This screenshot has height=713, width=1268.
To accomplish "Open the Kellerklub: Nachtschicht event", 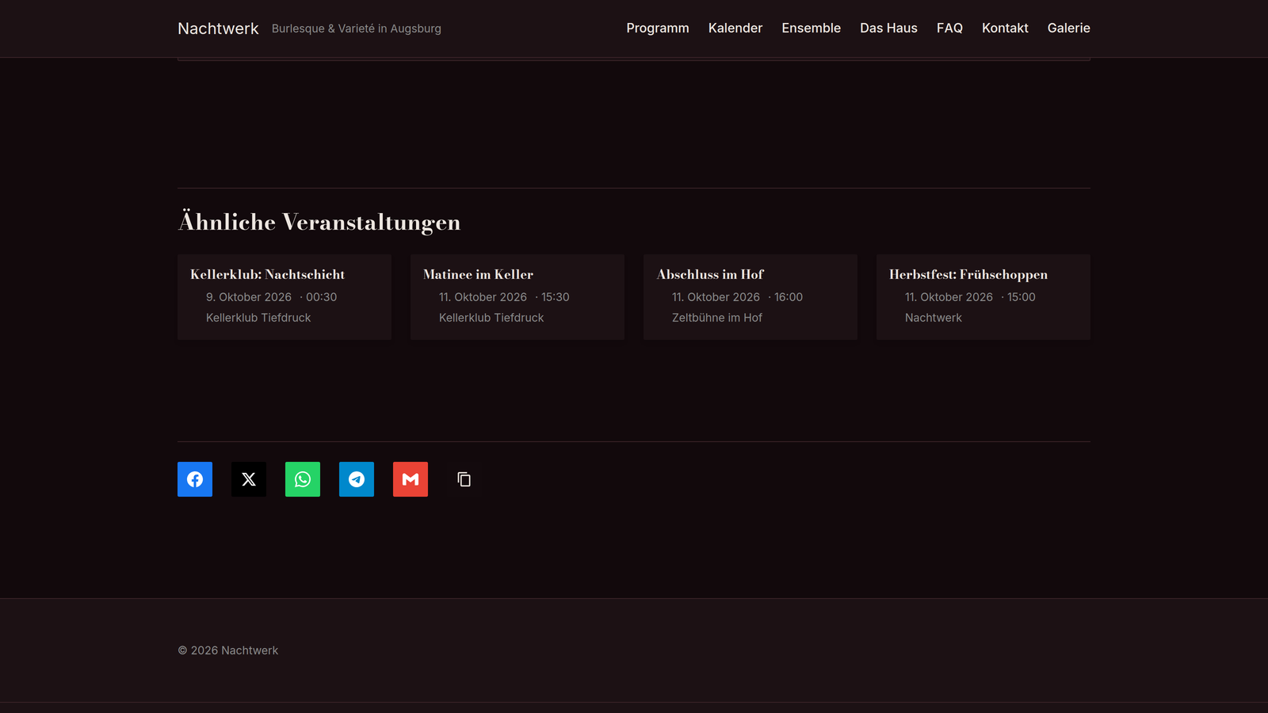I will pos(285,297).
